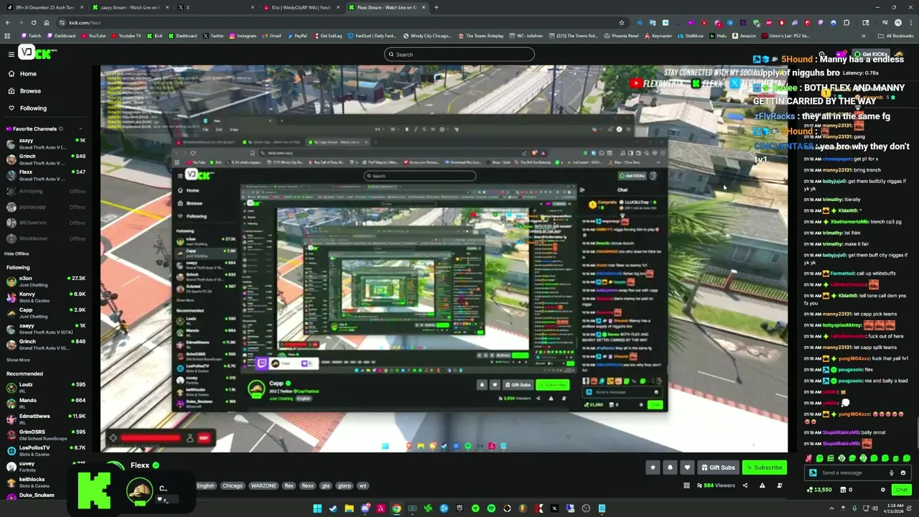Click the user icon beside report
The width and height of the screenshot is (919, 517).
pos(779,485)
